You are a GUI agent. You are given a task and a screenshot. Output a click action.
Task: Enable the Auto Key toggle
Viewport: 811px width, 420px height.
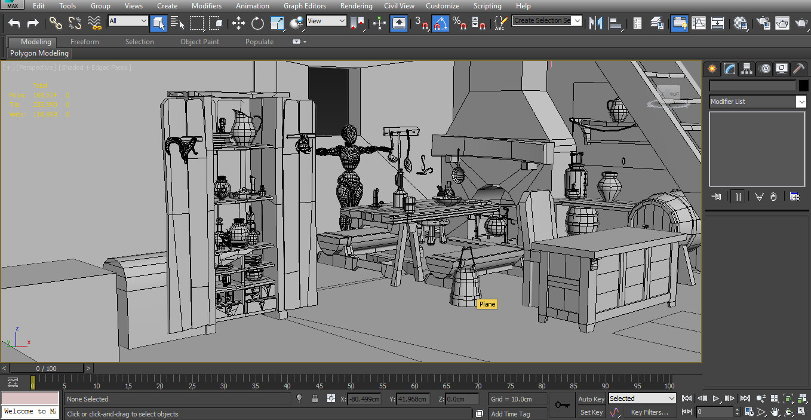point(591,398)
